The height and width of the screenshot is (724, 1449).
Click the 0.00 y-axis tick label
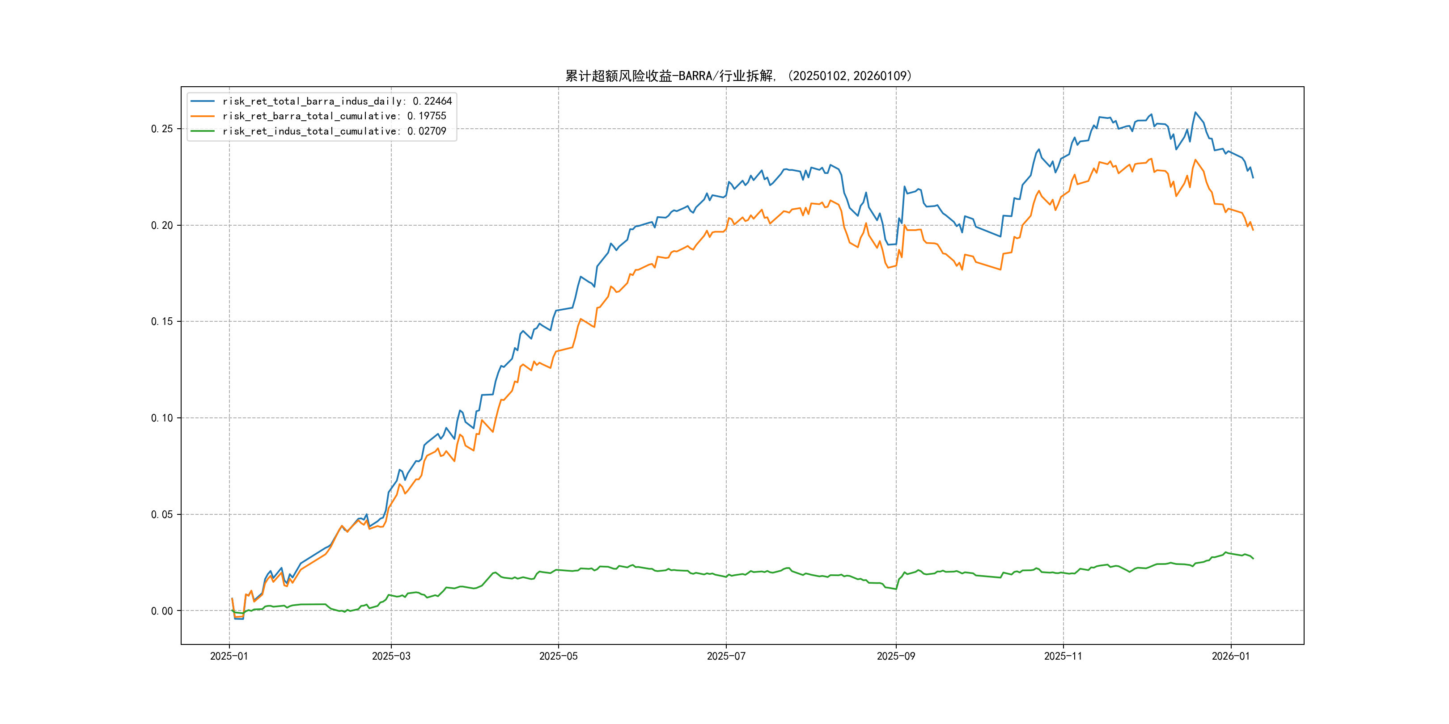click(x=161, y=611)
